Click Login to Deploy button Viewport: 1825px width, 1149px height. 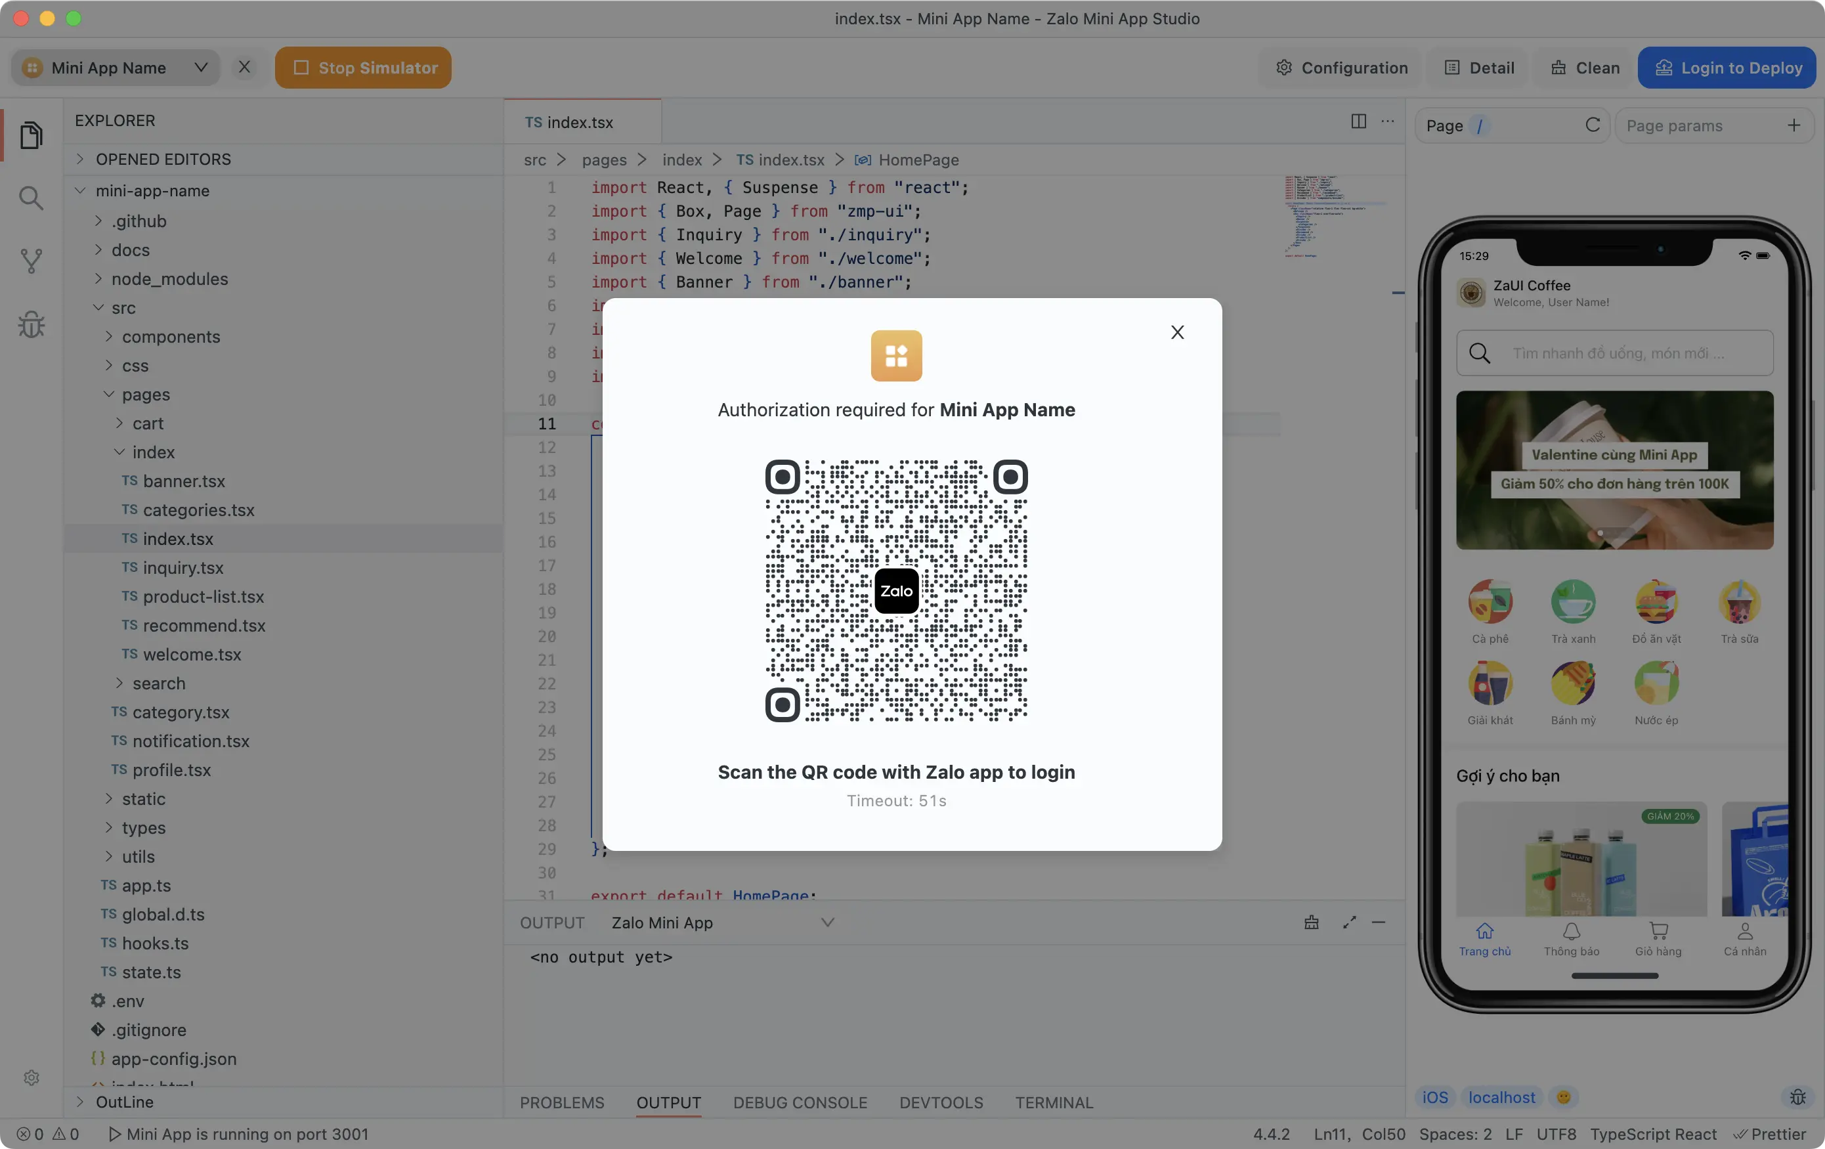click(x=1727, y=66)
